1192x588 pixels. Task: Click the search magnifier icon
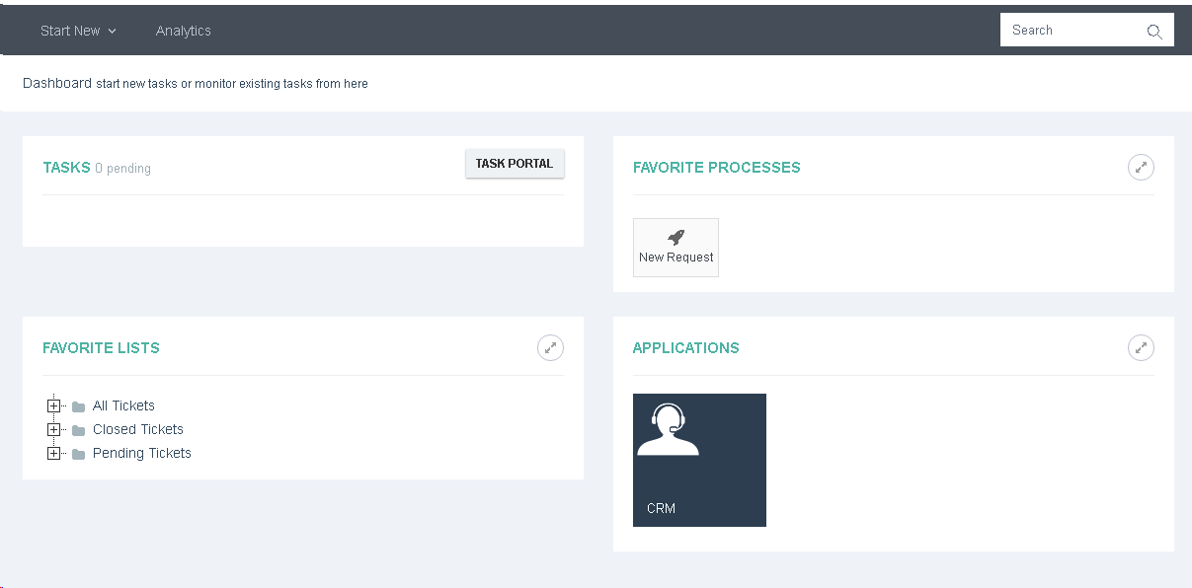point(1153,32)
